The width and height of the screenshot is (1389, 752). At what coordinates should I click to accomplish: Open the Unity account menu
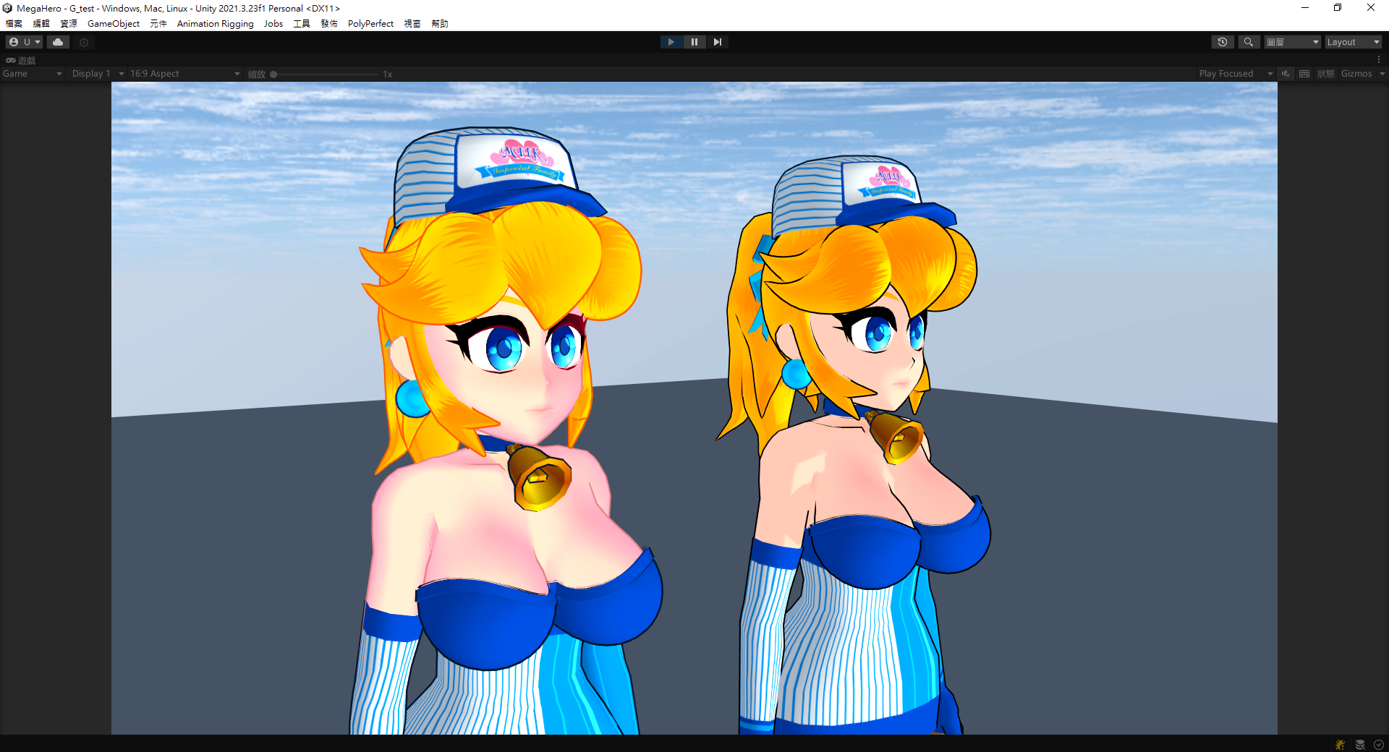point(24,42)
